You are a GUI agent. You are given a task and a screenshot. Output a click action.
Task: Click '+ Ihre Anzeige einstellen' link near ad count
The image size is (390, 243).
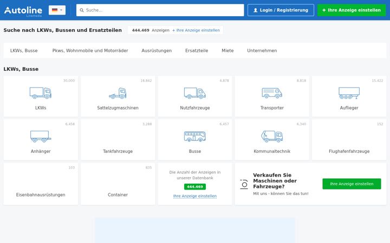click(196, 30)
